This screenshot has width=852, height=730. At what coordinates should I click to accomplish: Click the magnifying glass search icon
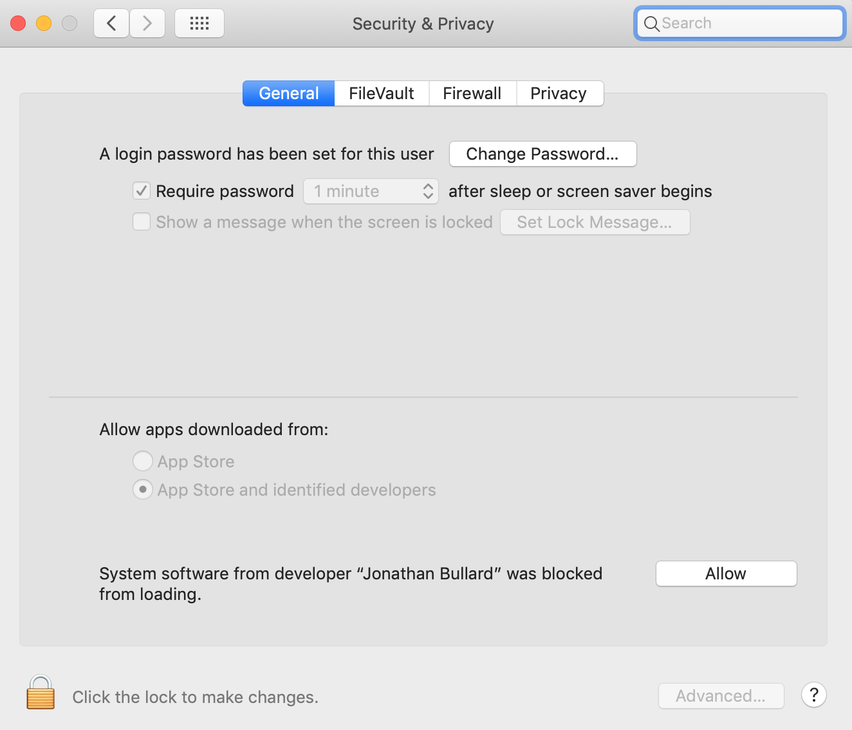(651, 24)
